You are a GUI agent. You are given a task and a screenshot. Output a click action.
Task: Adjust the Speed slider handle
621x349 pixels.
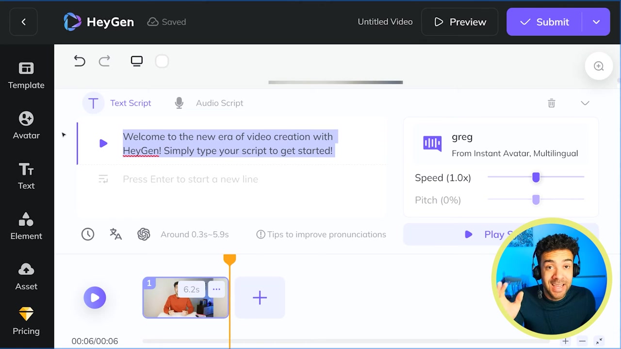point(536,177)
